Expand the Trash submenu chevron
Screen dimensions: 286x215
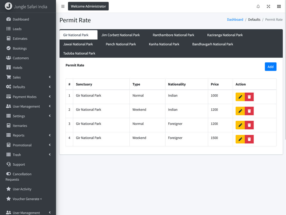pyautogui.click(x=50, y=154)
